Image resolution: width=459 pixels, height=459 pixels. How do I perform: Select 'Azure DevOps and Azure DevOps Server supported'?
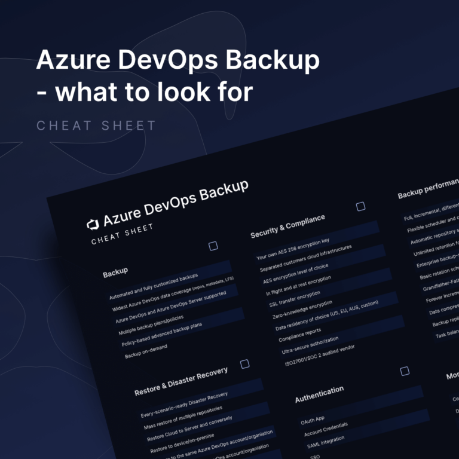click(x=171, y=307)
